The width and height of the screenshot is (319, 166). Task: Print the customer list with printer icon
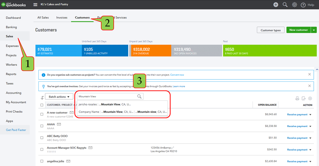297,98
